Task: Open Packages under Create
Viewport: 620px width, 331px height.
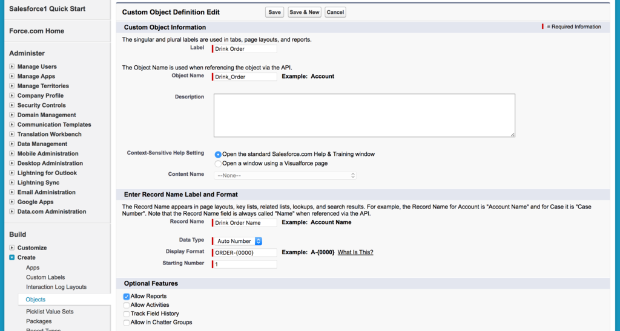Action: pos(39,321)
